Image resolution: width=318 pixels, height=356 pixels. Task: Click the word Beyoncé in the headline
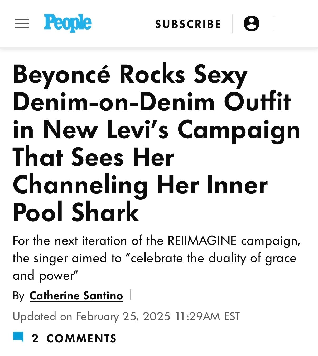click(61, 75)
